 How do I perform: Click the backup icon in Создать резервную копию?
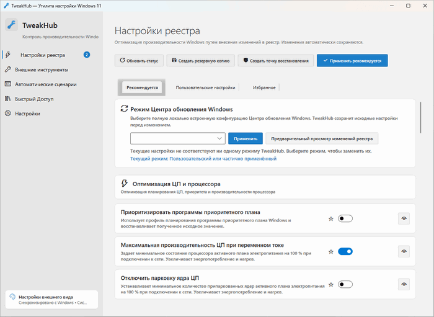click(174, 60)
